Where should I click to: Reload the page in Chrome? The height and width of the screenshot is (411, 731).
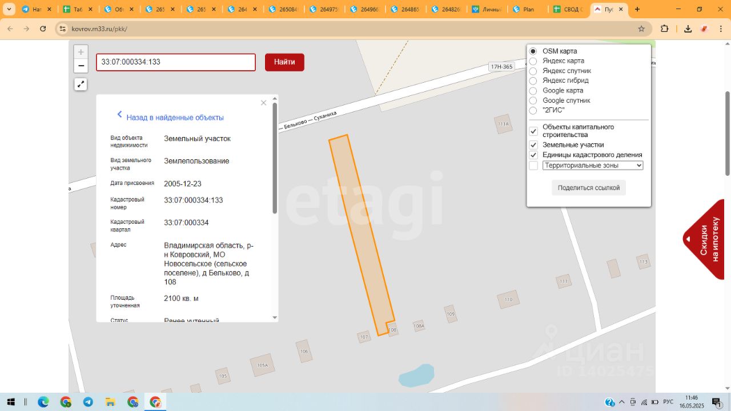pyautogui.click(x=43, y=29)
